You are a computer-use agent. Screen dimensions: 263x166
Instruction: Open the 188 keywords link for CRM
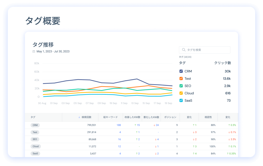[x=119, y=125]
